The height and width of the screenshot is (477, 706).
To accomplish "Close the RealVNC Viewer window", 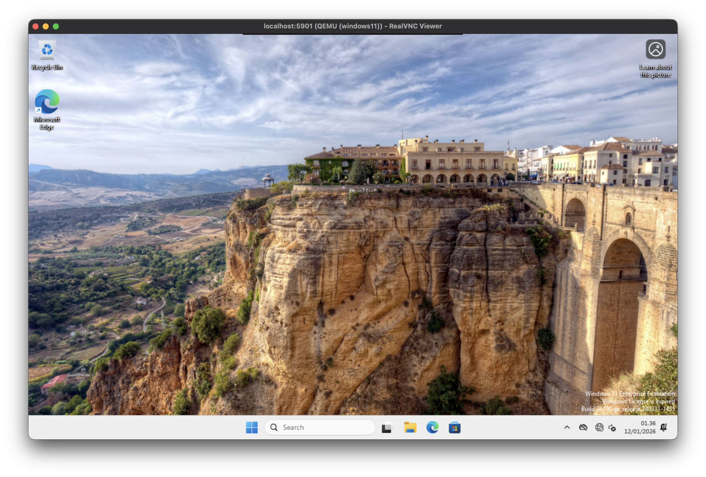I will (36, 26).
